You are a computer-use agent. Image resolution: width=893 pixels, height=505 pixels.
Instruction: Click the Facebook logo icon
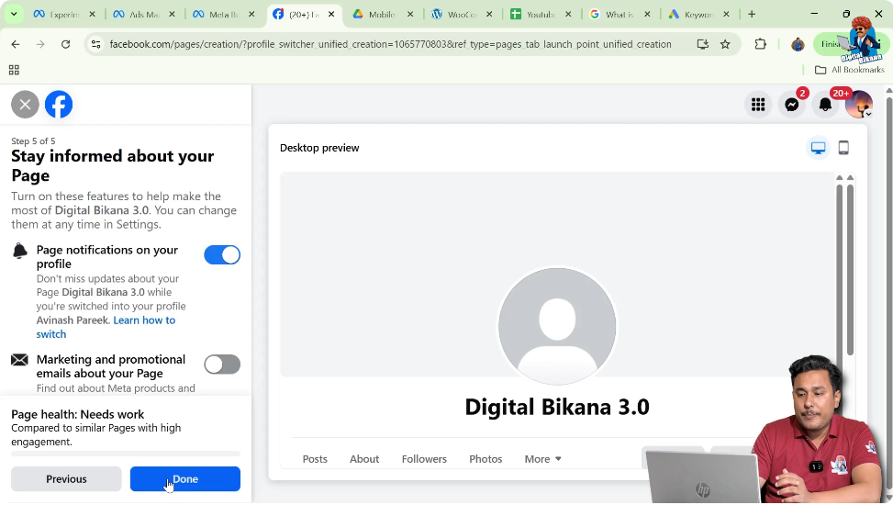pos(59,105)
